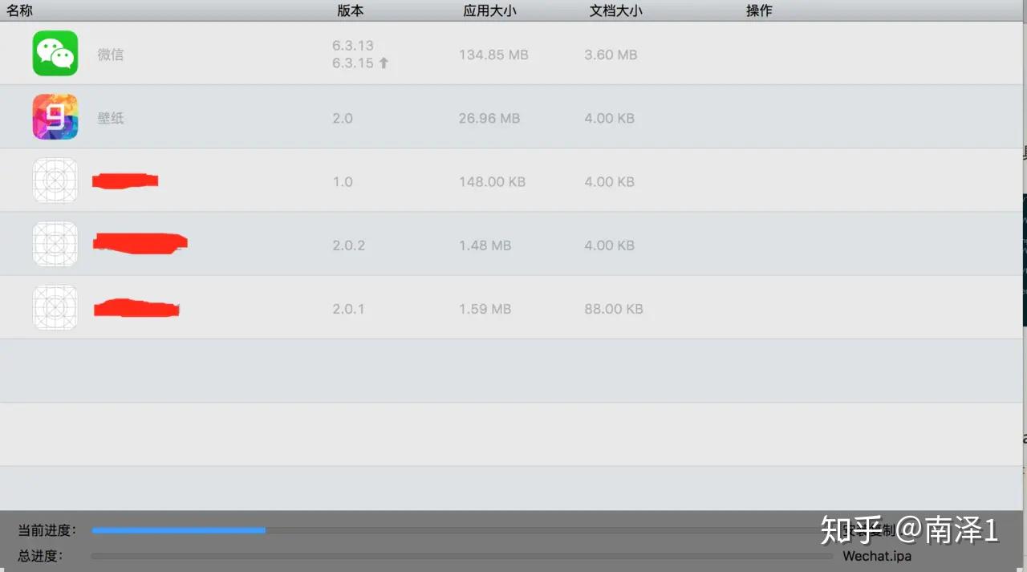This screenshot has width=1027, height=572.
Task: Click the 1.59 MB app size
Action: (x=485, y=308)
